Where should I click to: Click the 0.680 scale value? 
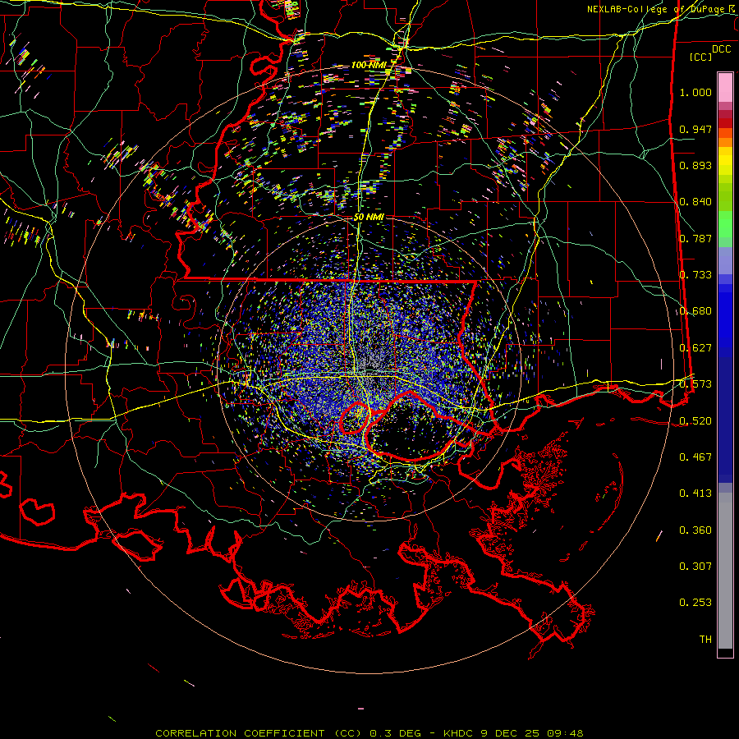[x=695, y=311]
